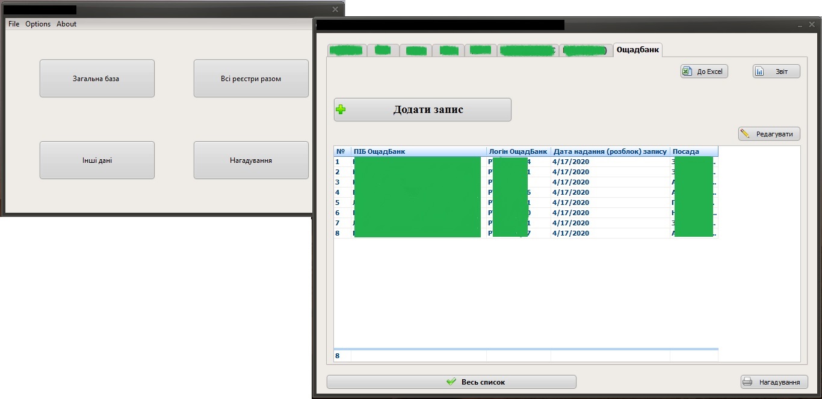Open Загальна база in main window
This screenshot has height=399, width=822.
coord(97,78)
